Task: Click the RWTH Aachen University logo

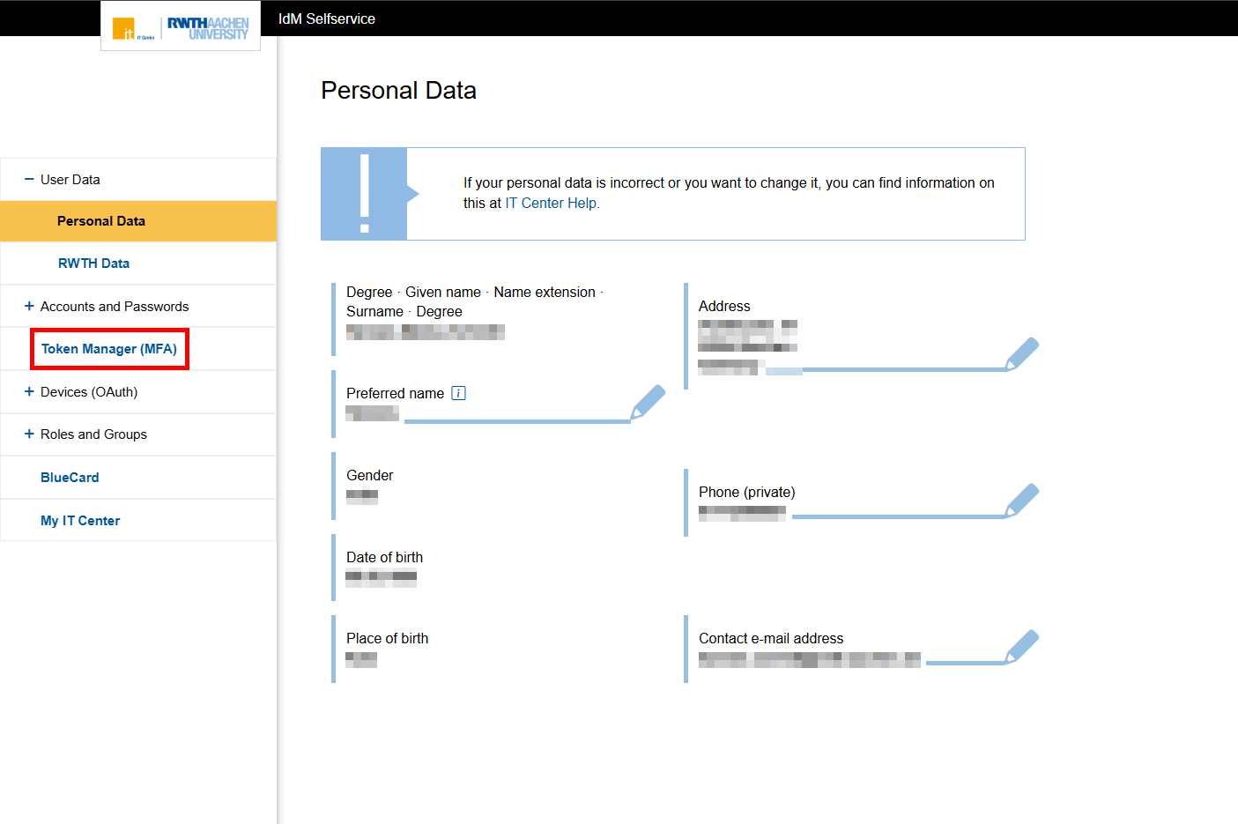Action: (x=208, y=28)
